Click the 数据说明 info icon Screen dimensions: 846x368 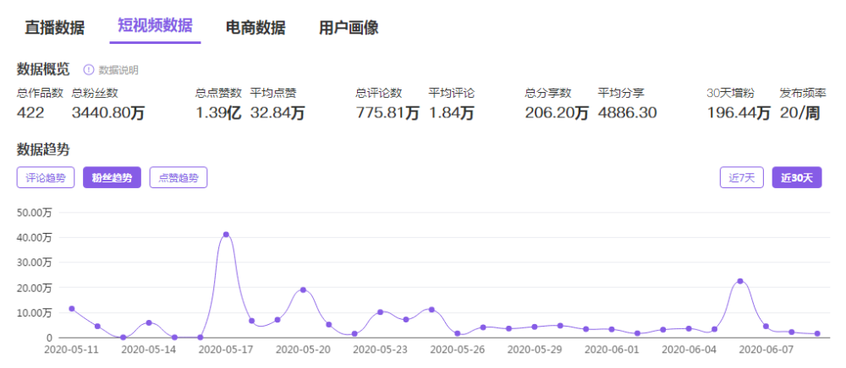tap(89, 69)
